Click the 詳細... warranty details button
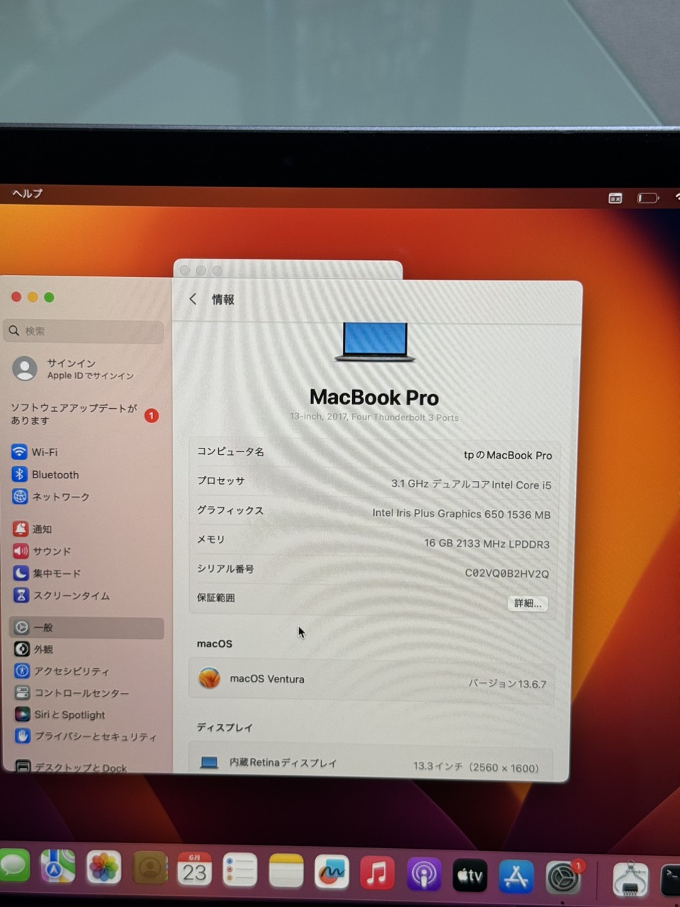The height and width of the screenshot is (907, 680). tap(528, 603)
